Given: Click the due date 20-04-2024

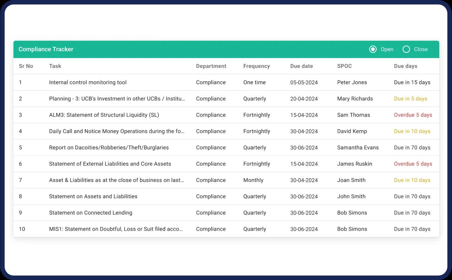Looking at the screenshot, I should 304,99.
